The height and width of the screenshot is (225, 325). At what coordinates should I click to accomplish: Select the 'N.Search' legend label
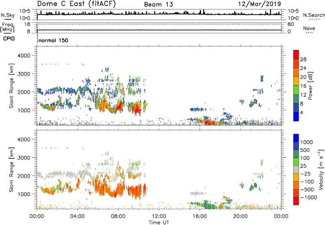point(314,15)
